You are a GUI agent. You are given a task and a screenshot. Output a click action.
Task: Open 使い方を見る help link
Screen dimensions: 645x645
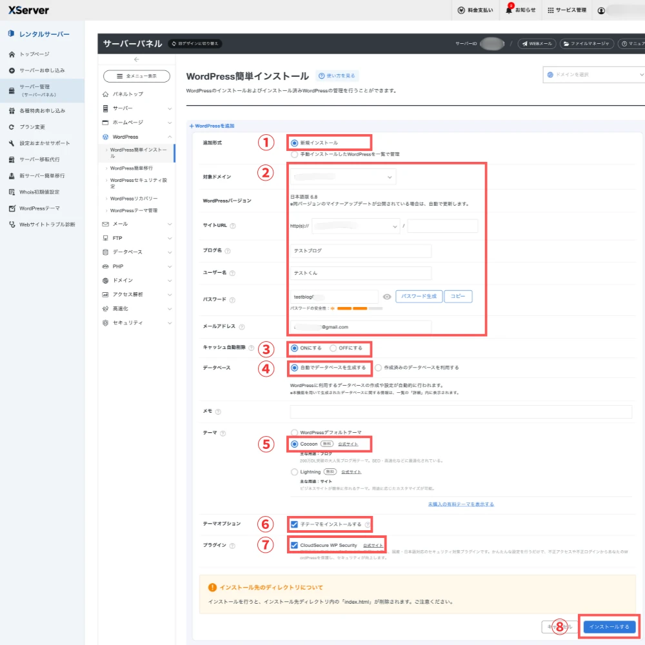coord(337,76)
